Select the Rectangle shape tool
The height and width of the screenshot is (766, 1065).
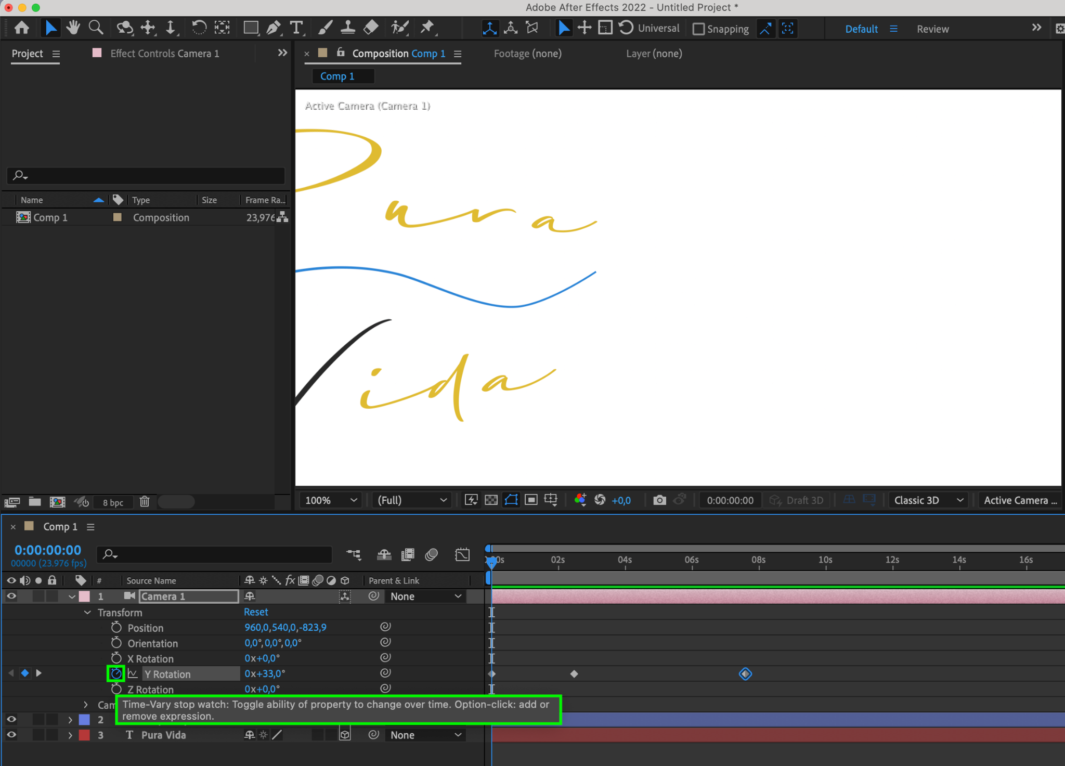[251, 28]
